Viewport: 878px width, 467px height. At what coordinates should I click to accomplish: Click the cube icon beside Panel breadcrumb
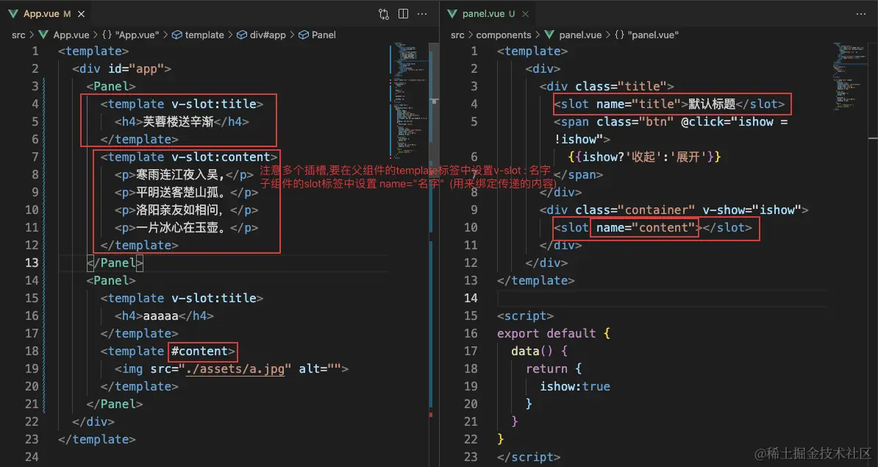pyautogui.click(x=304, y=35)
